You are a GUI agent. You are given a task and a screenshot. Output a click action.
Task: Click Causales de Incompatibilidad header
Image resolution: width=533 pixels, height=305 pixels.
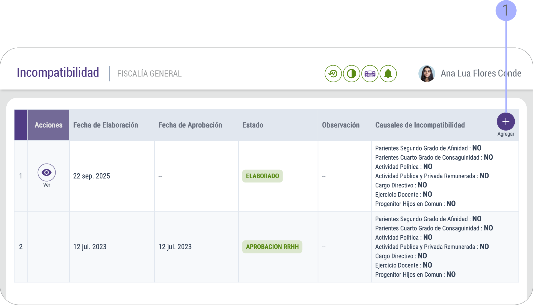tap(420, 125)
